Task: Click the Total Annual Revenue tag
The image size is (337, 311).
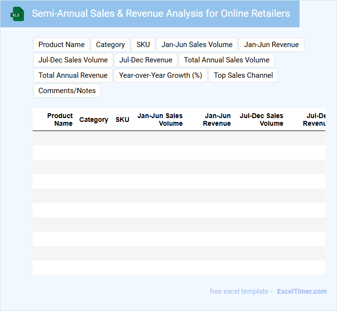Action: [x=73, y=75]
